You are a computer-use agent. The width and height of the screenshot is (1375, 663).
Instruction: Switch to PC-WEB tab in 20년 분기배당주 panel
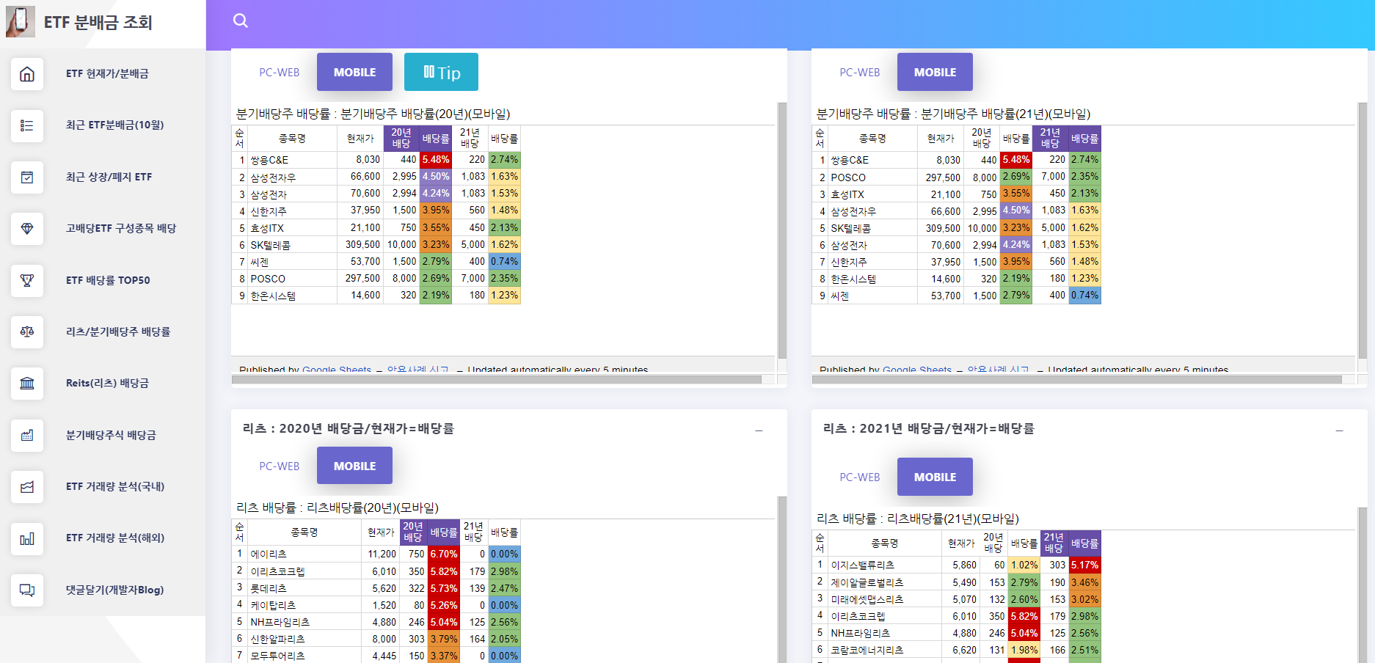(280, 73)
